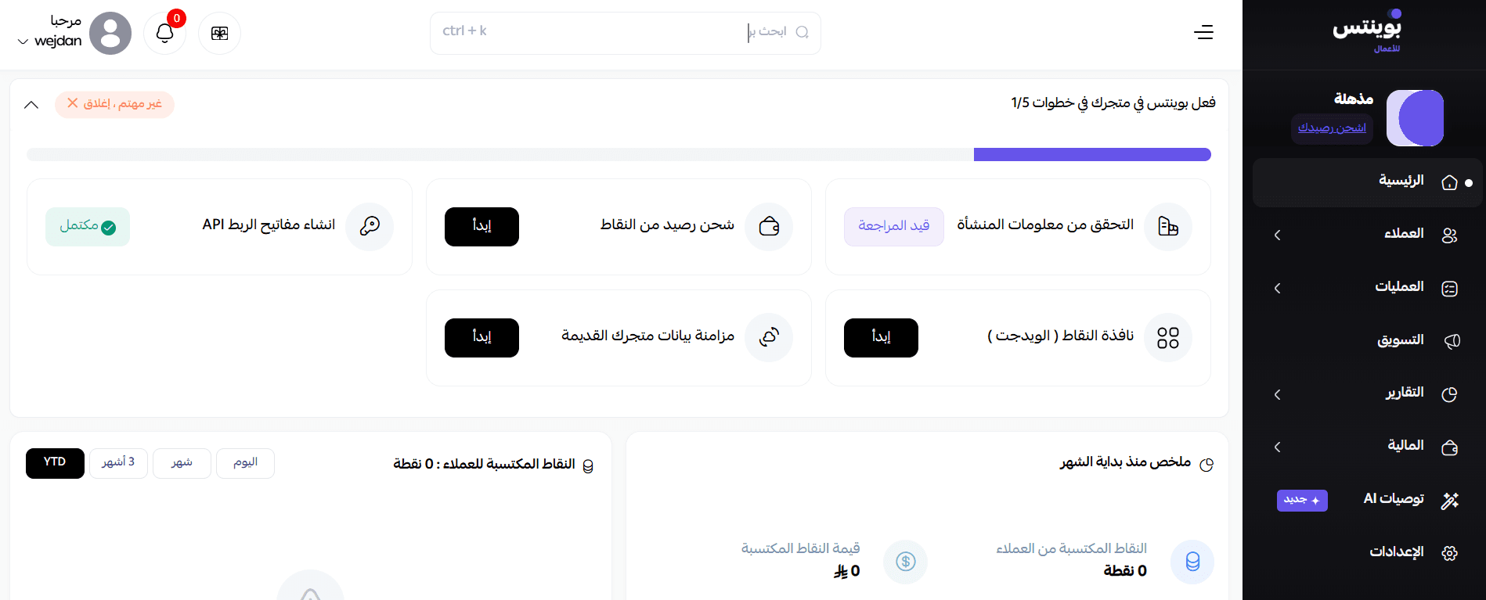Click the dollar icon beside قيمة النقاط المكتسبة

coord(906,562)
